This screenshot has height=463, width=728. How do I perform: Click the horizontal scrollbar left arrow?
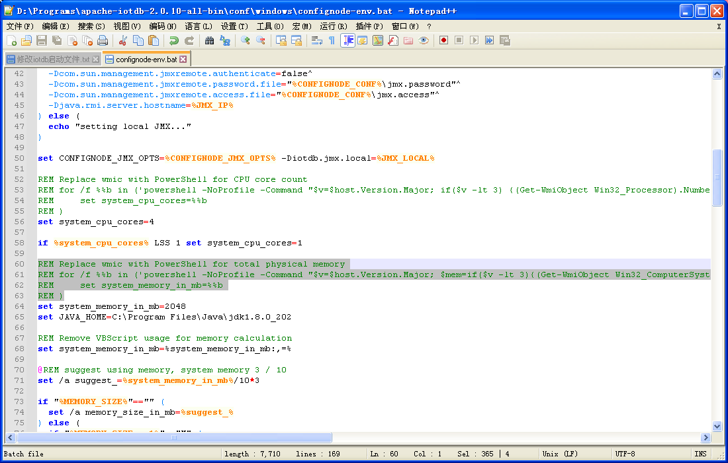(10, 437)
